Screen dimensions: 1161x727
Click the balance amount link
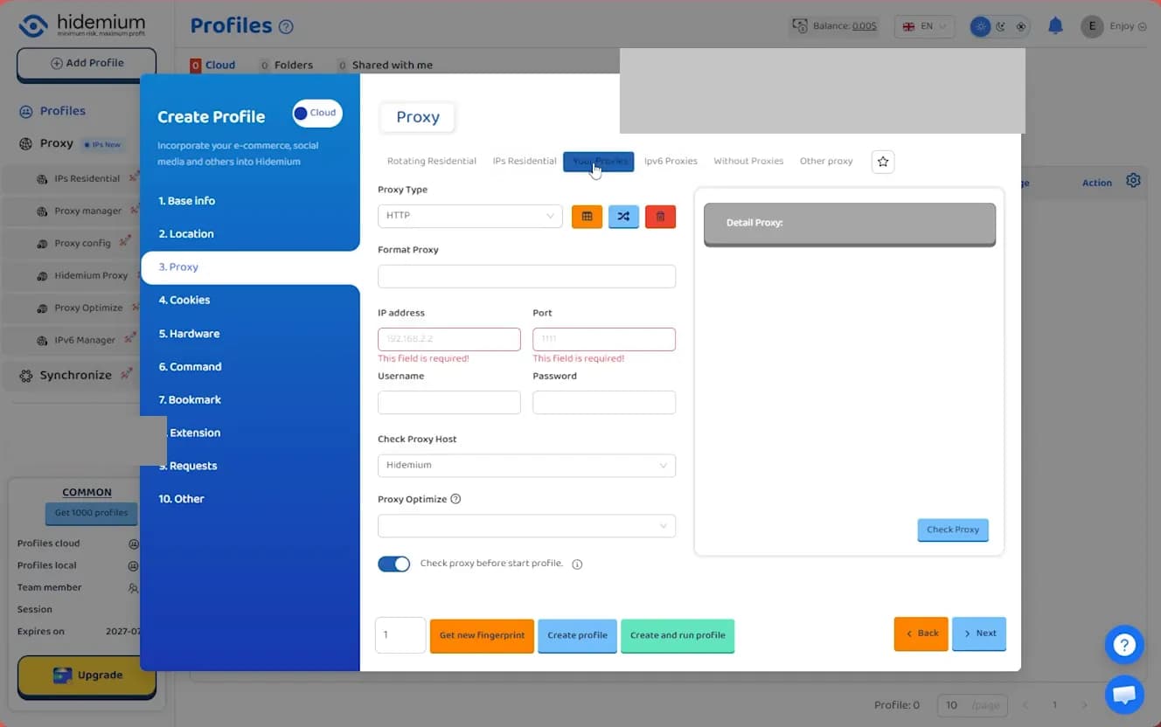coord(864,26)
